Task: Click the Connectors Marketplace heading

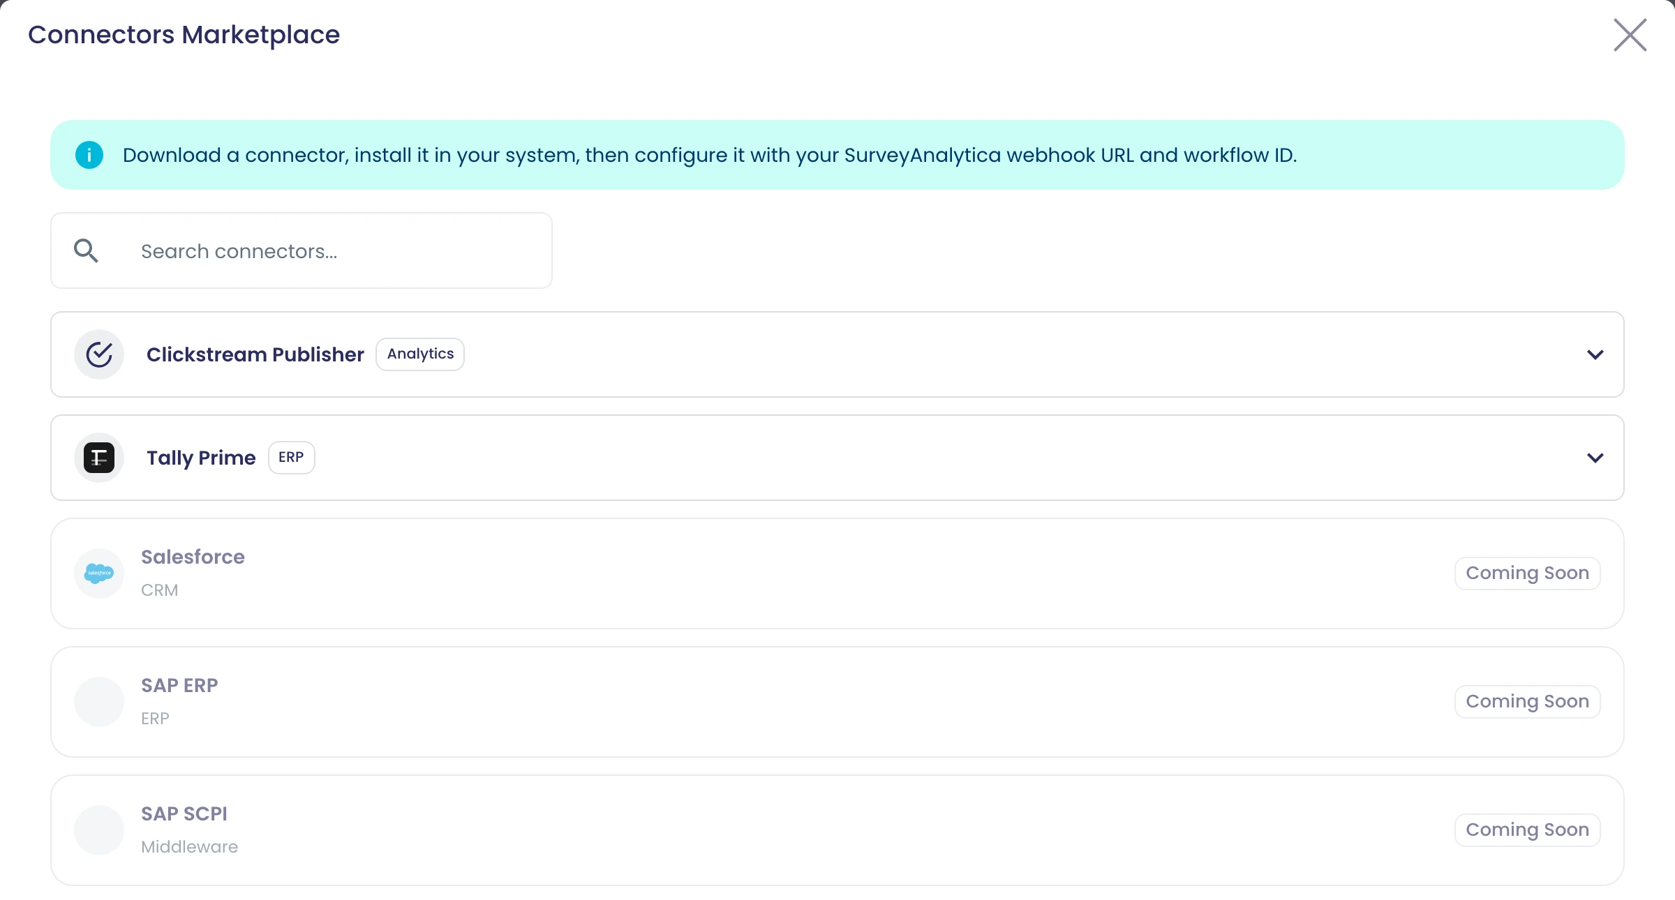Action: coord(184,35)
